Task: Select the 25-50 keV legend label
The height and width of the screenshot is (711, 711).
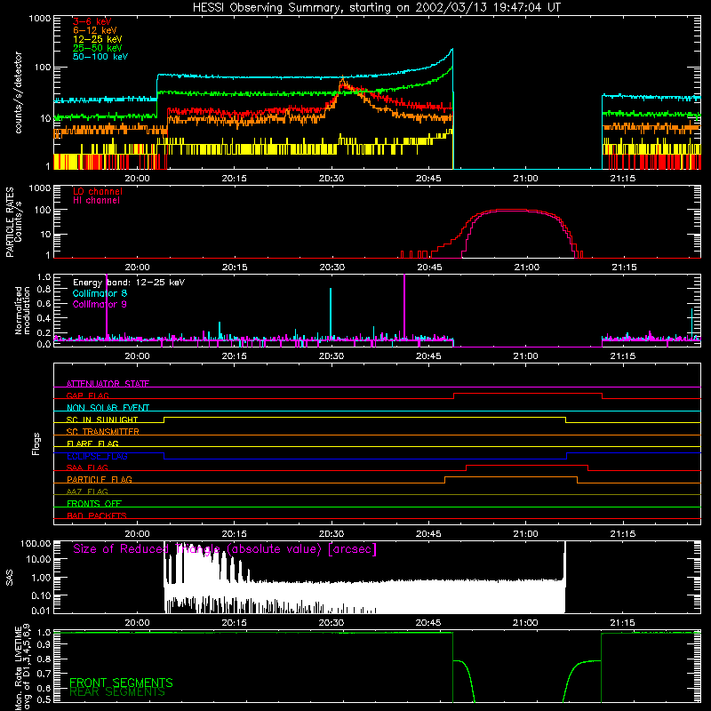Action: [97, 48]
